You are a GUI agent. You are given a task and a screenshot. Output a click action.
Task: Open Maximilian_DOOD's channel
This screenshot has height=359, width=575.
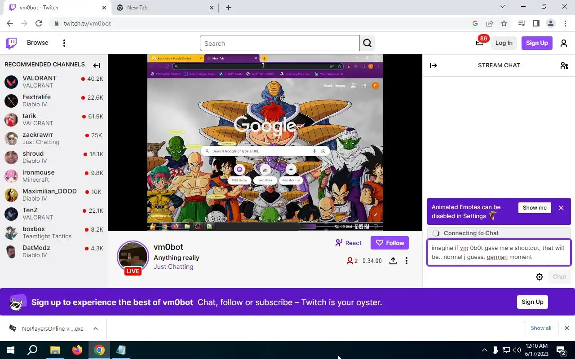tap(54, 195)
